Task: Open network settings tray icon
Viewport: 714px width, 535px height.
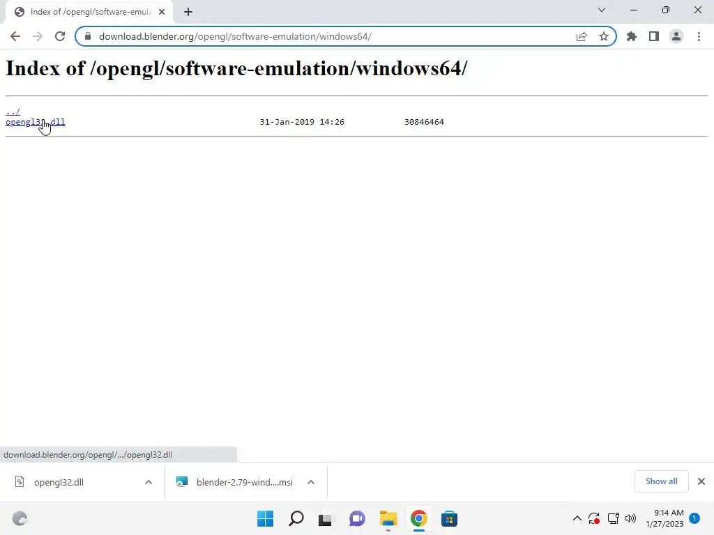Action: point(613,518)
